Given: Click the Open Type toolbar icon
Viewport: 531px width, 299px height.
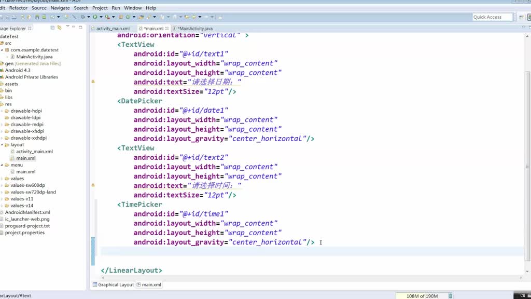Looking at the screenshot, I should (141, 17).
